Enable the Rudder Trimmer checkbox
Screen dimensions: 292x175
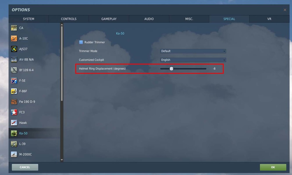[x=81, y=42]
